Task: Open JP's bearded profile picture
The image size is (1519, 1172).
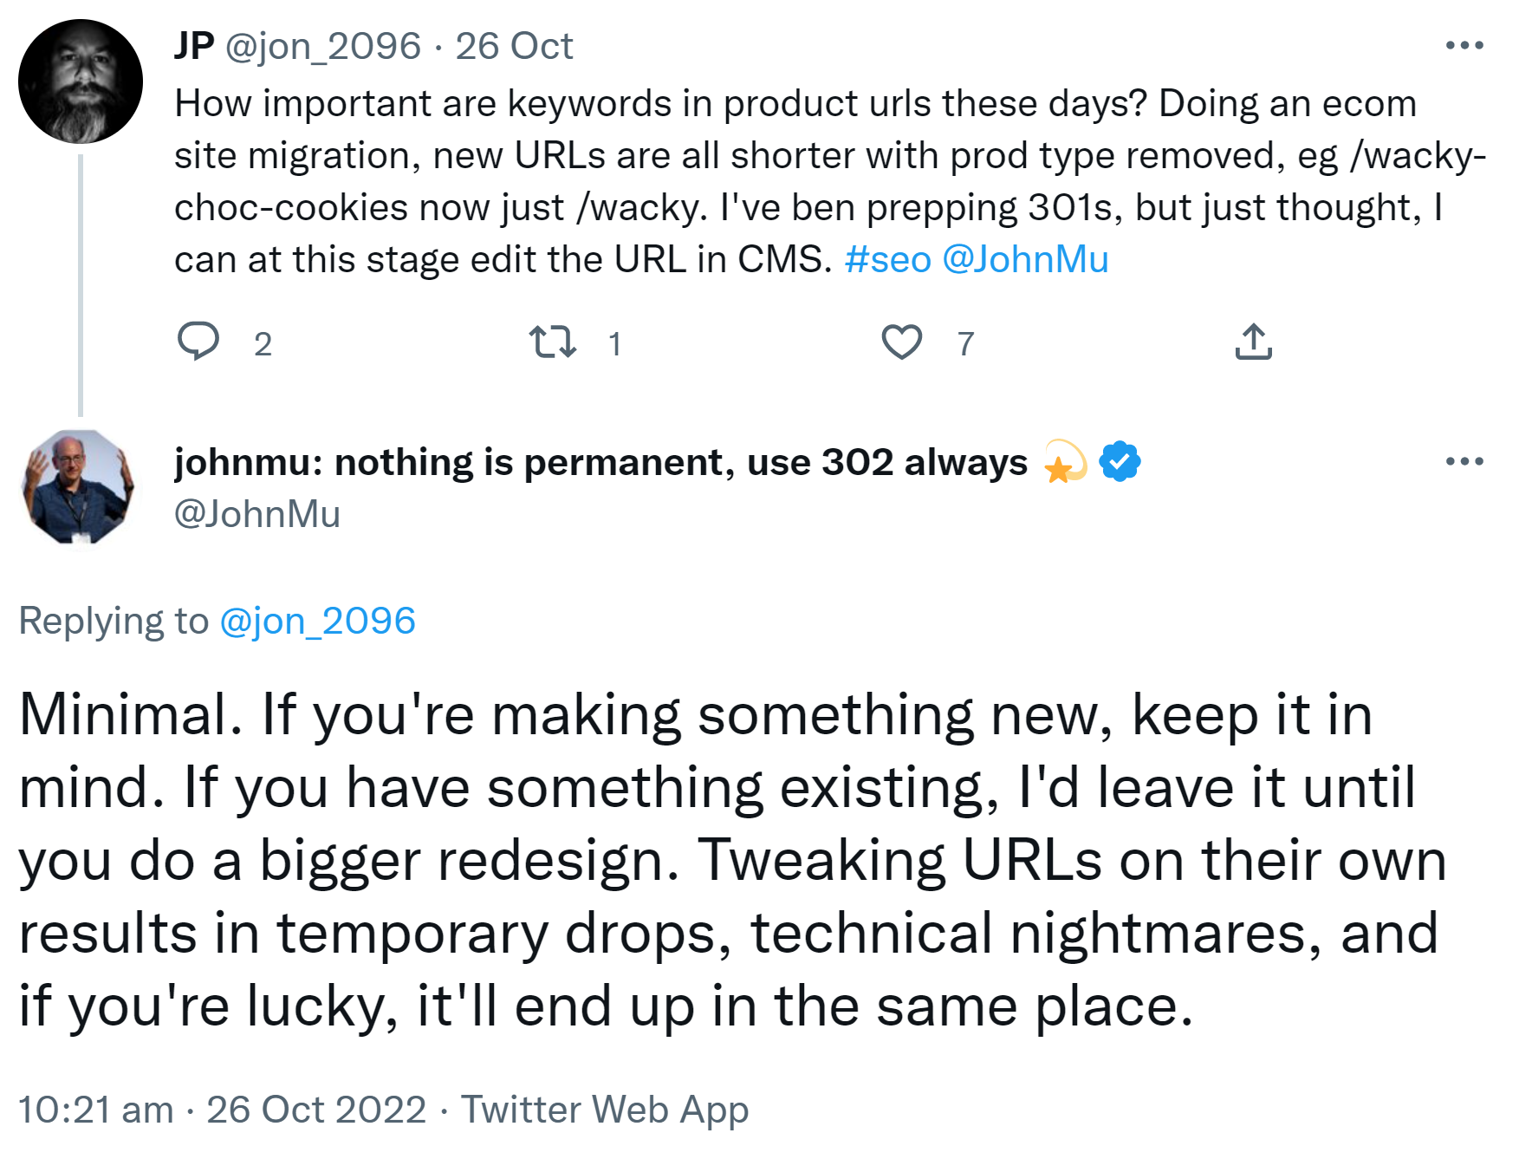Action: pos(81,81)
